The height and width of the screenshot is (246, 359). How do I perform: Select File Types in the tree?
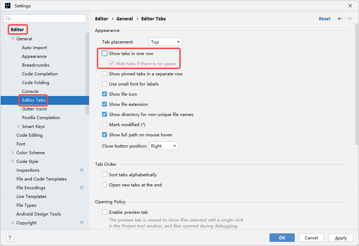pyautogui.click(x=26, y=205)
